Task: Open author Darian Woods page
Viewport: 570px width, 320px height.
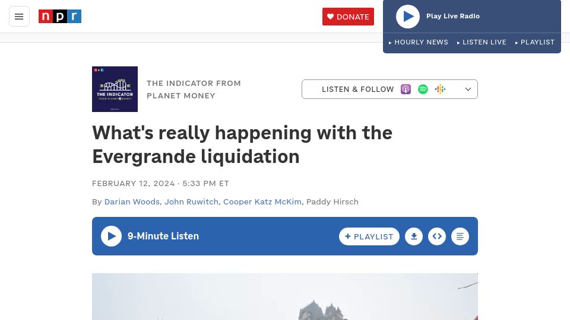Action: (132, 201)
